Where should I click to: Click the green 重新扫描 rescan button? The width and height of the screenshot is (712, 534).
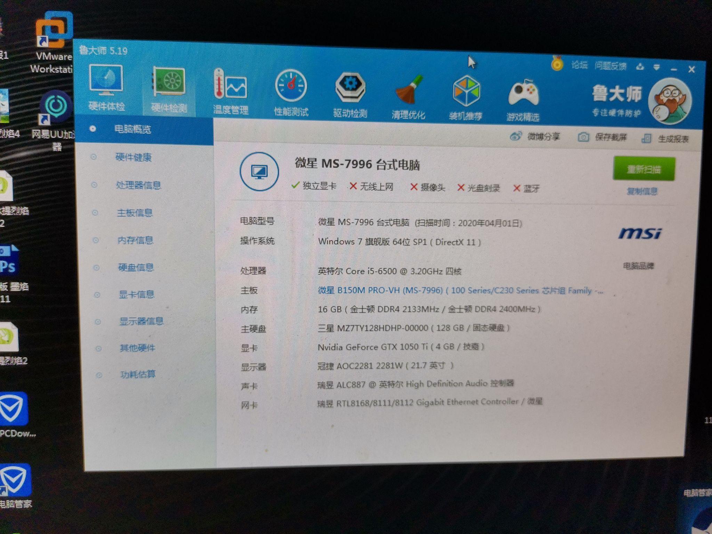point(644,169)
